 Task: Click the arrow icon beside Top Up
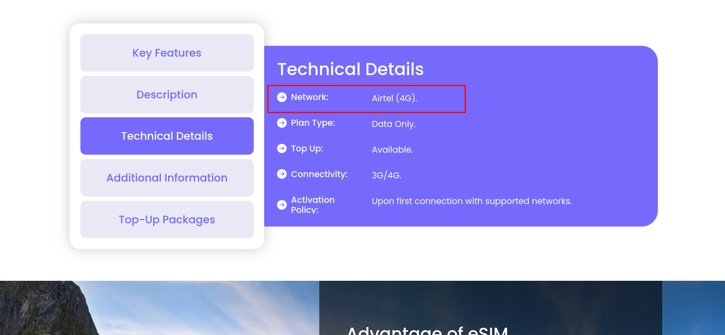click(282, 149)
